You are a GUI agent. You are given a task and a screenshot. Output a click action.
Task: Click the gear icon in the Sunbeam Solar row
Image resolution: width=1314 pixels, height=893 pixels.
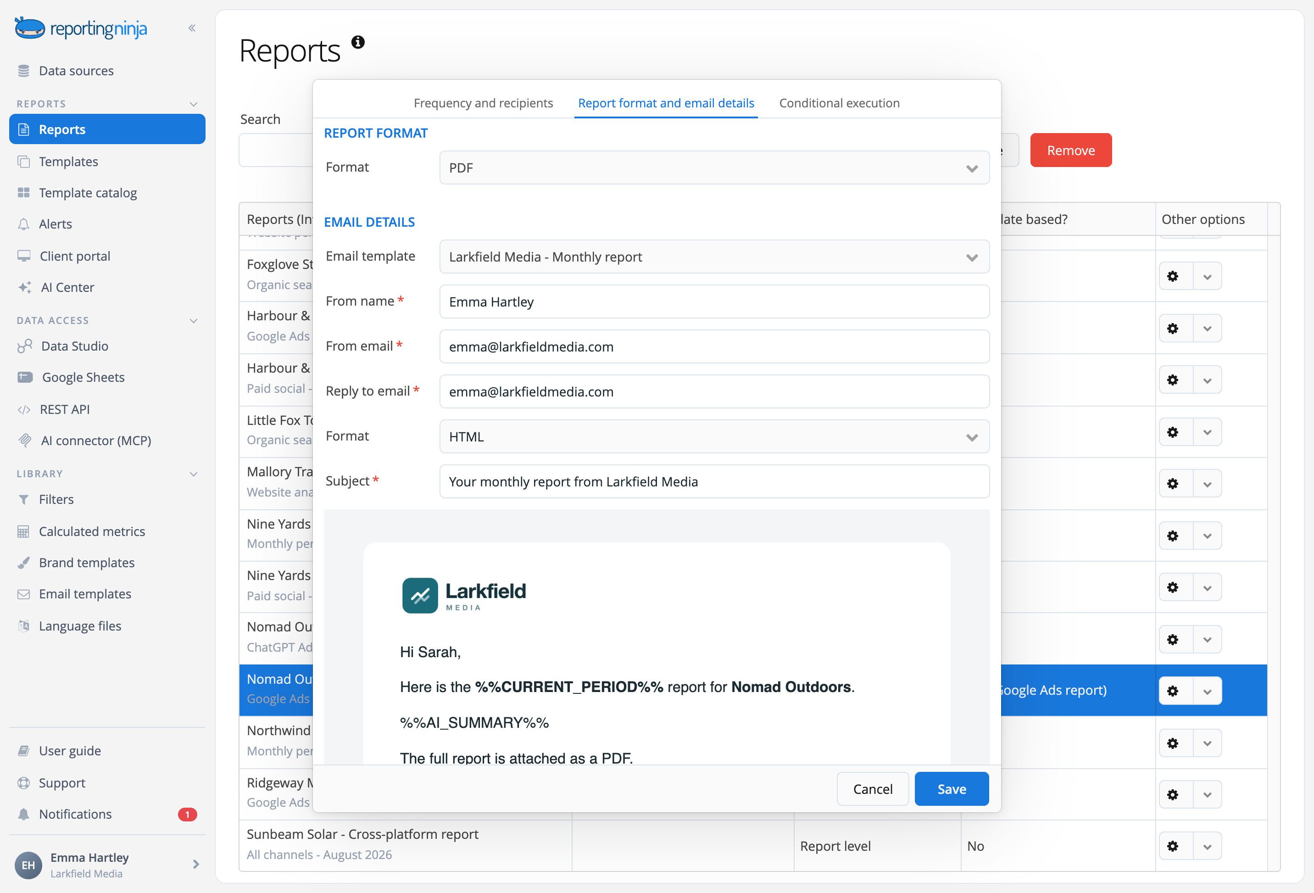pos(1173,846)
